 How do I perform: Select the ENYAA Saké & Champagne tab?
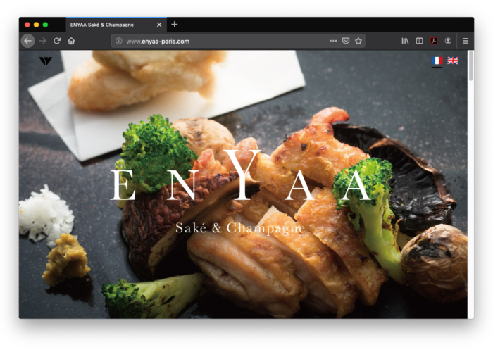106,25
